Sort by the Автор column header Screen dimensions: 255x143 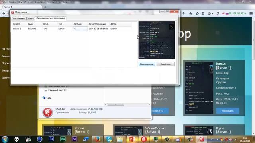point(120,24)
